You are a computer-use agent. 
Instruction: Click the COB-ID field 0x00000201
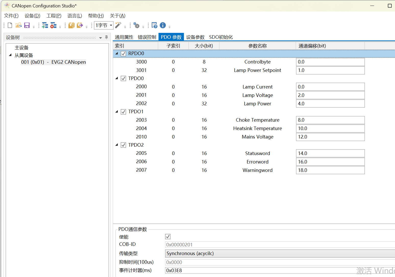click(x=280, y=245)
